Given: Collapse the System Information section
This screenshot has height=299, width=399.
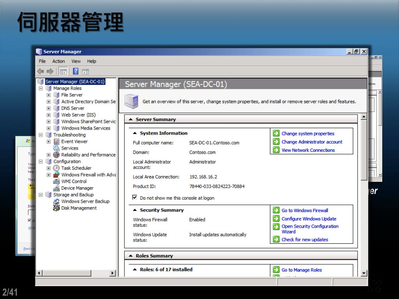Looking at the screenshot, I should pos(135,133).
